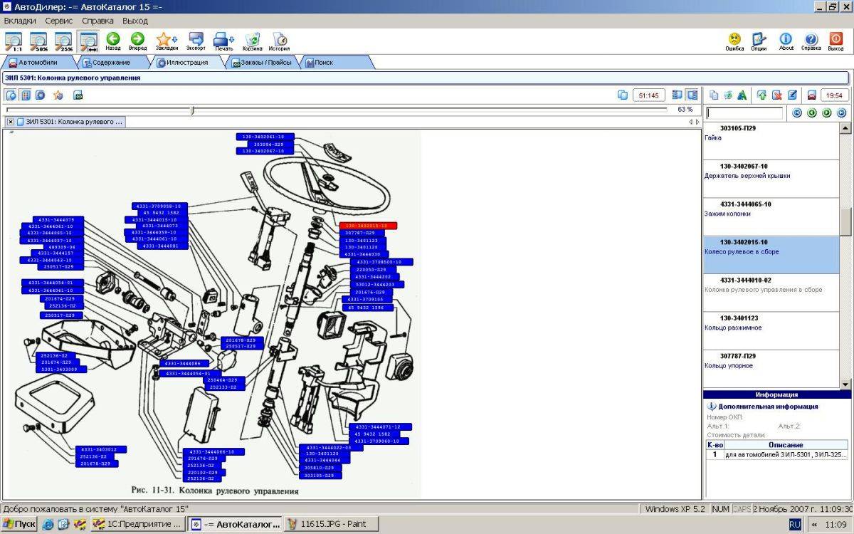The height and width of the screenshot is (534, 854).
Task: Close the ЗИЛ 5301 illustration document tab
Action: coord(11,122)
